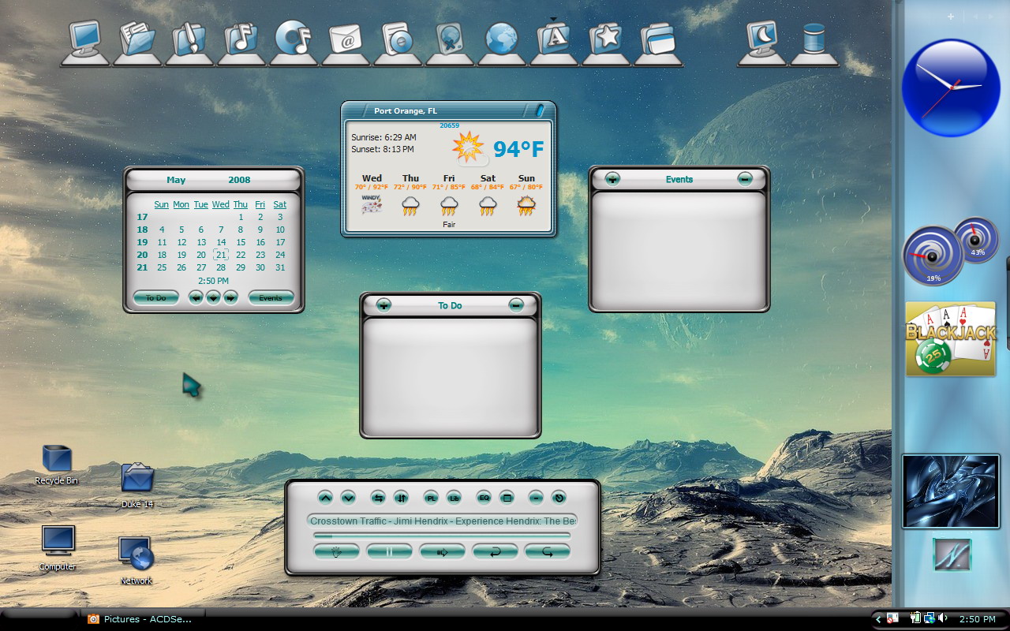The width and height of the screenshot is (1010, 631).
Task: Toggle the shuffle arrows button in player
Action: 378,498
